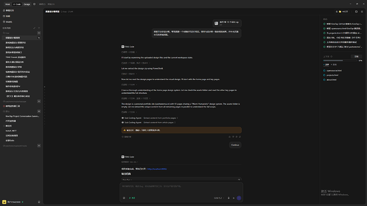Image resolution: width=367 pixels, height=206 pixels.
Task: Switch to the Code mode tab
Action: [17, 4]
